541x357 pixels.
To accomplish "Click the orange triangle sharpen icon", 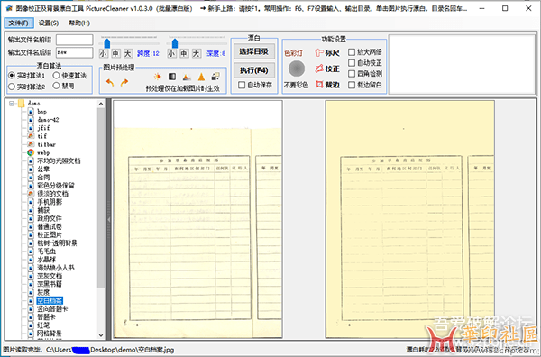I will click(201, 77).
